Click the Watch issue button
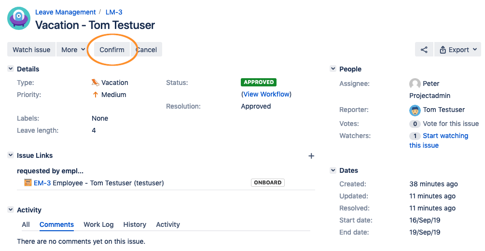Image resolution: width=485 pixels, height=251 pixels. (x=31, y=50)
